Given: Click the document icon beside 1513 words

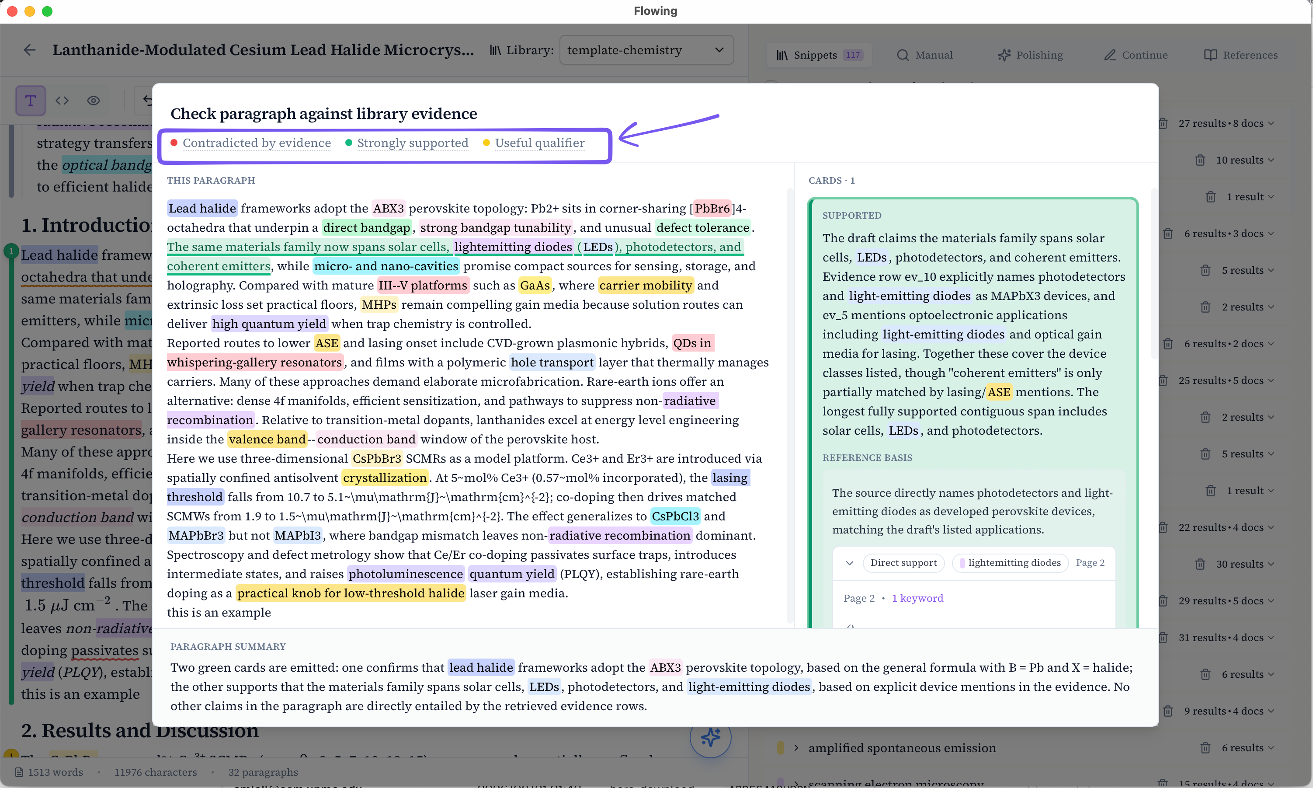Looking at the screenshot, I should (19, 772).
